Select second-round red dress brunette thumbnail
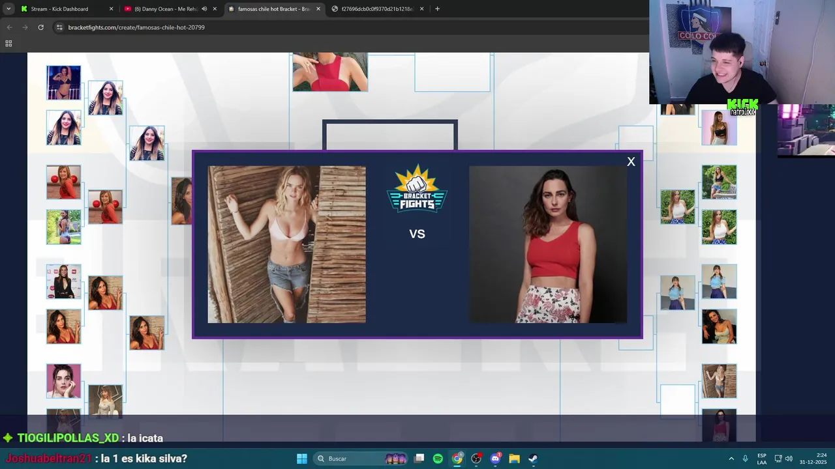The height and width of the screenshot is (469, 835). click(x=105, y=292)
